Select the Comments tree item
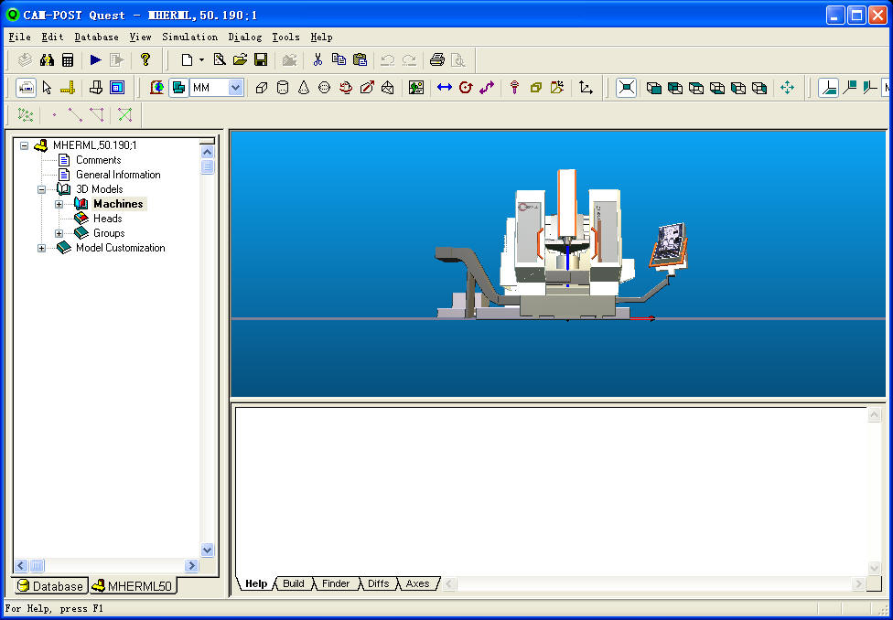 (99, 160)
